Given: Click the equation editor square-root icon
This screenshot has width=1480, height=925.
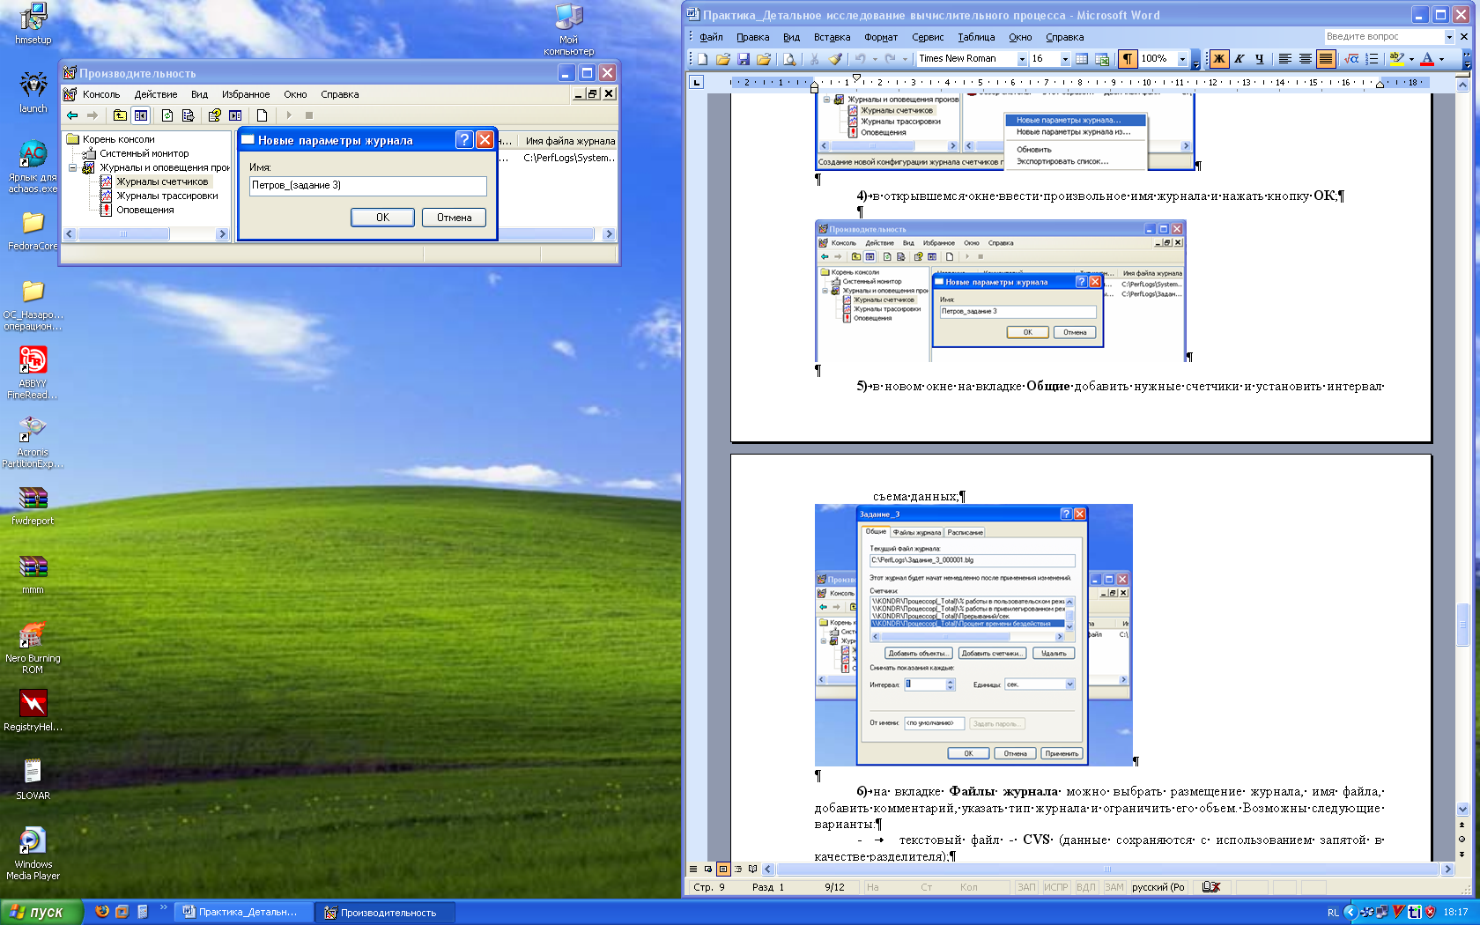Looking at the screenshot, I should 1351,59.
